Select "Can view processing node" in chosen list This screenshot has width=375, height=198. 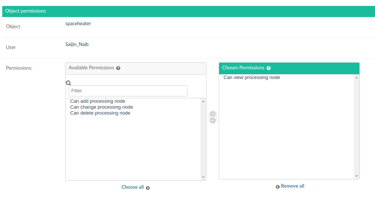pos(252,77)
